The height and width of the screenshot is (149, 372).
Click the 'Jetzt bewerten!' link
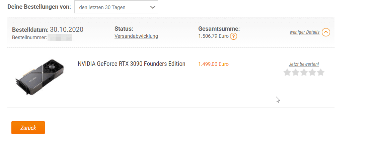coord(304,64)
